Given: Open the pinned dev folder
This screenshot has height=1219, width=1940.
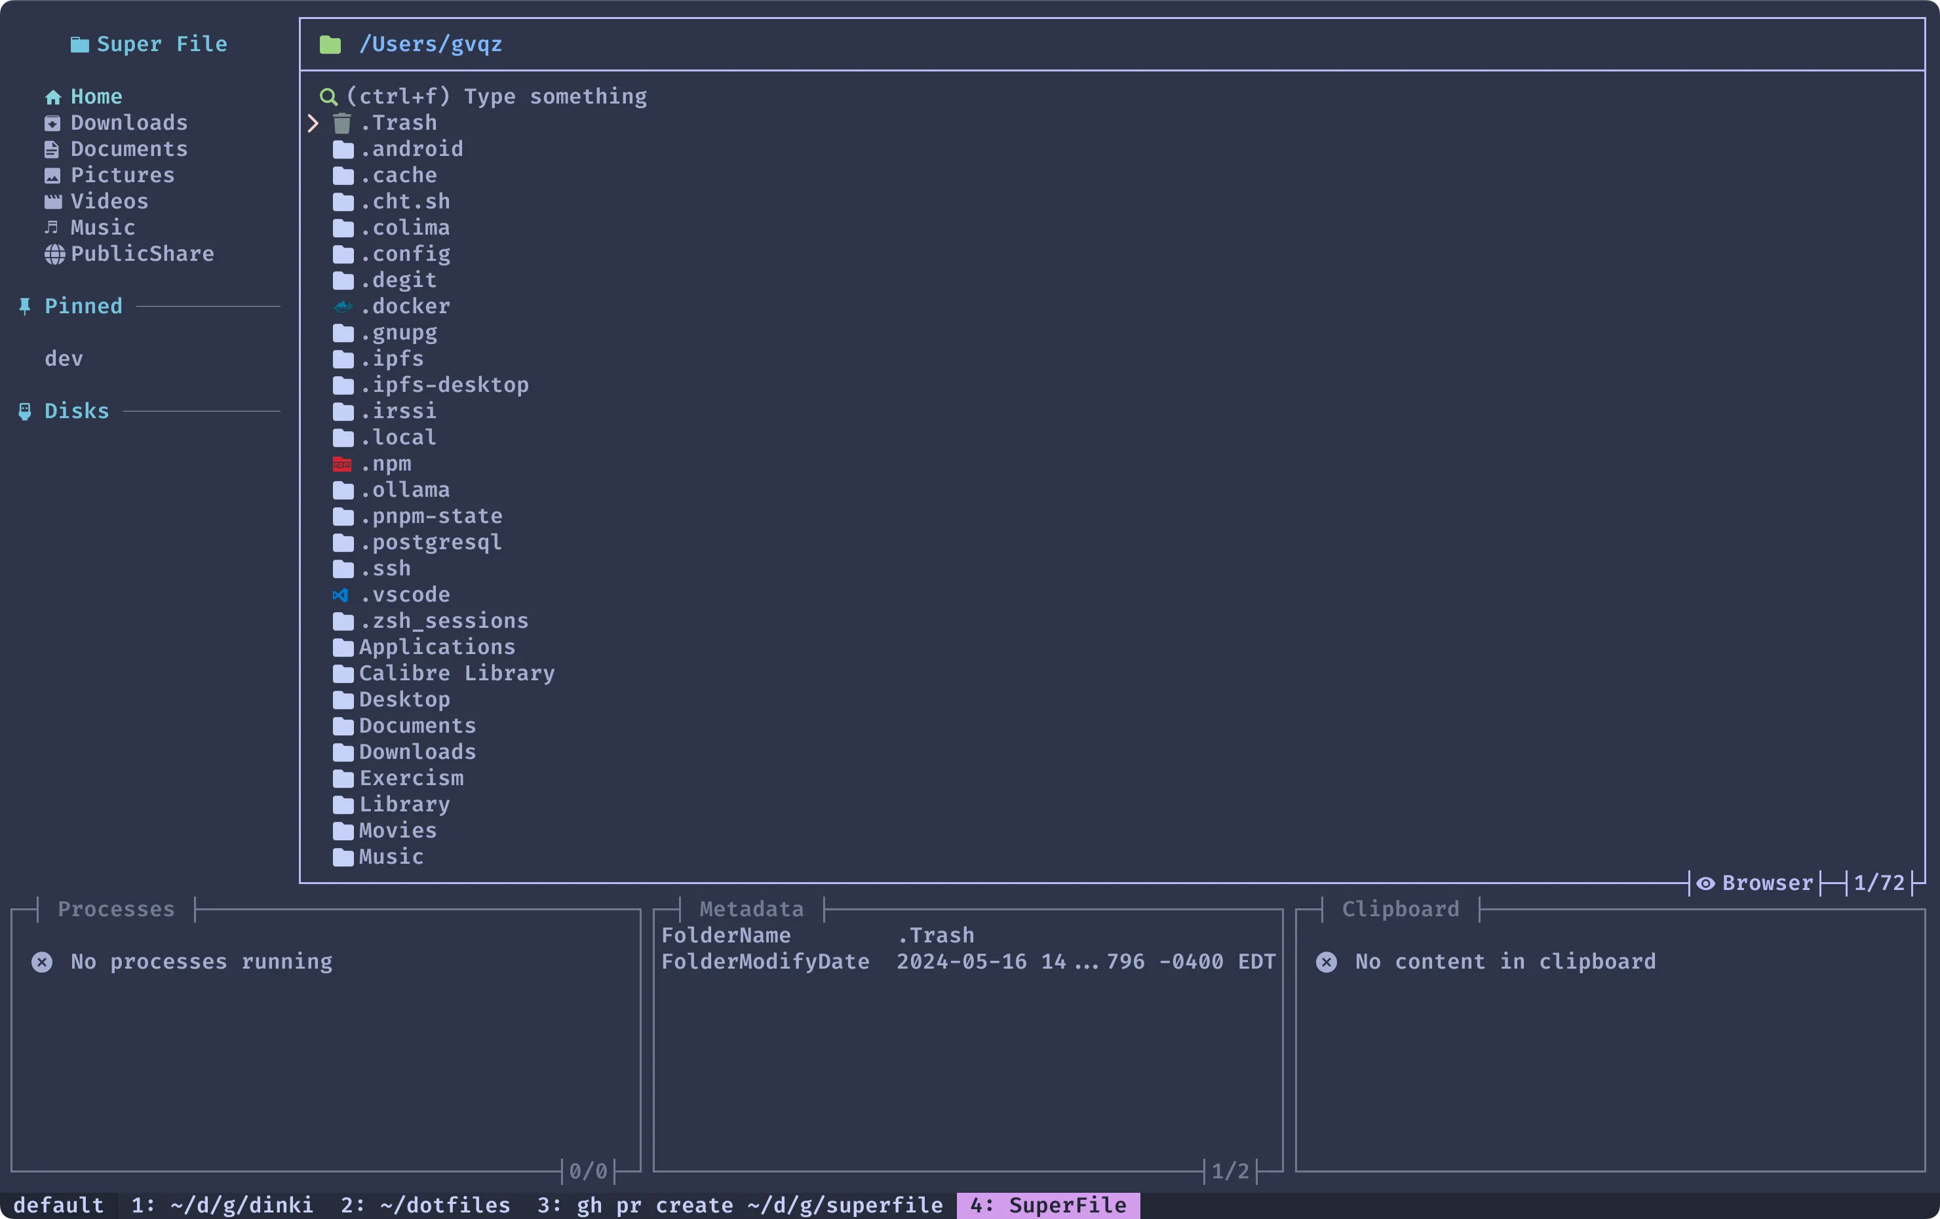Looking at the screenshot, I should pyautogui.click(x=64, y=358).
